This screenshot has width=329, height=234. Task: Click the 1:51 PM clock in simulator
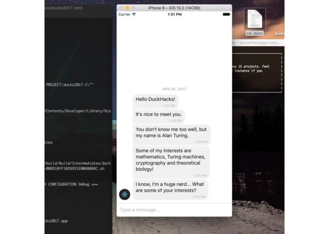pyautogui.click(x=175, y=14)
